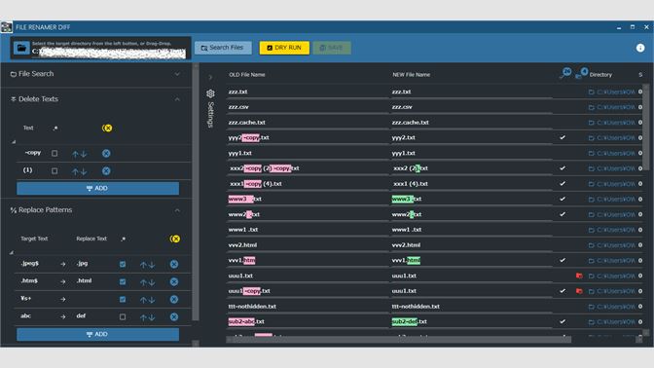Click the file list horizontal scrollbar
The image size is (654, 368).
(398, 340)
